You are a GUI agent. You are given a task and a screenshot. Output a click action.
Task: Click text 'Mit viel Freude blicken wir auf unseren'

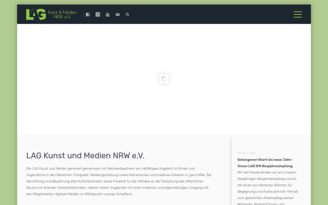[267, 173]
